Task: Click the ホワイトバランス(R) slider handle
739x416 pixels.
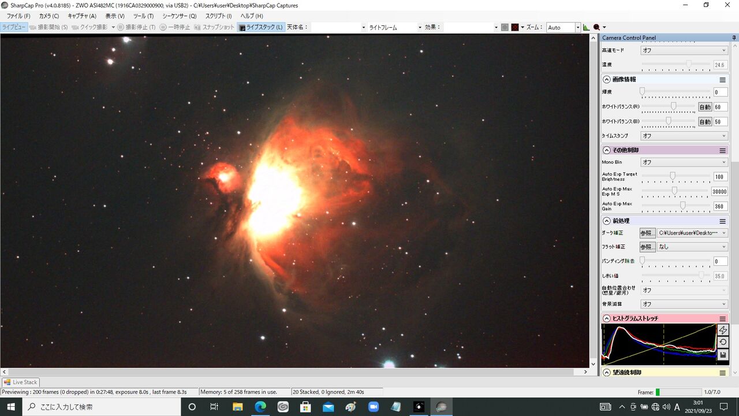Action: [x=674, y=106]
